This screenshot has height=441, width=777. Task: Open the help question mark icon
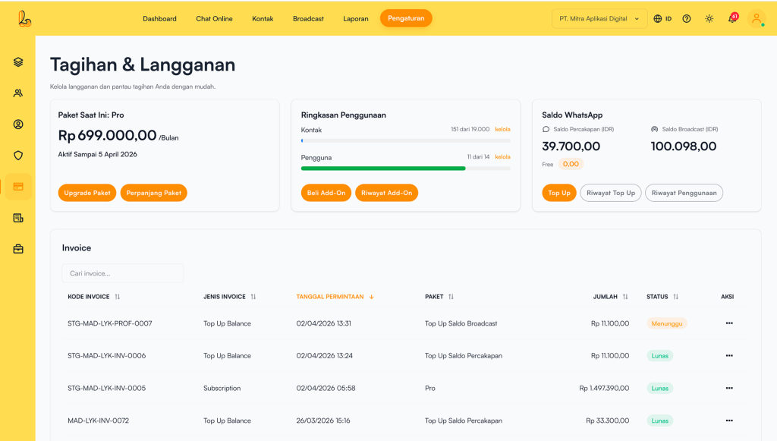tap(687, 19)
